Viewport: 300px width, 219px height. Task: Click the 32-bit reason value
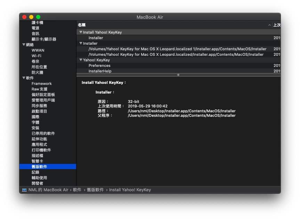pyautogui.click(x=133, y=102)
